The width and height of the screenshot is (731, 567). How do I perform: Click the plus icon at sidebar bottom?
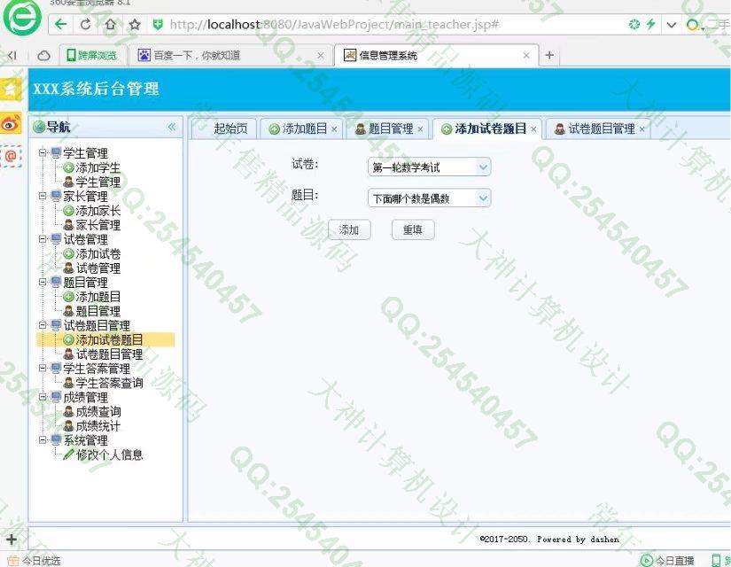click(12, 540)
